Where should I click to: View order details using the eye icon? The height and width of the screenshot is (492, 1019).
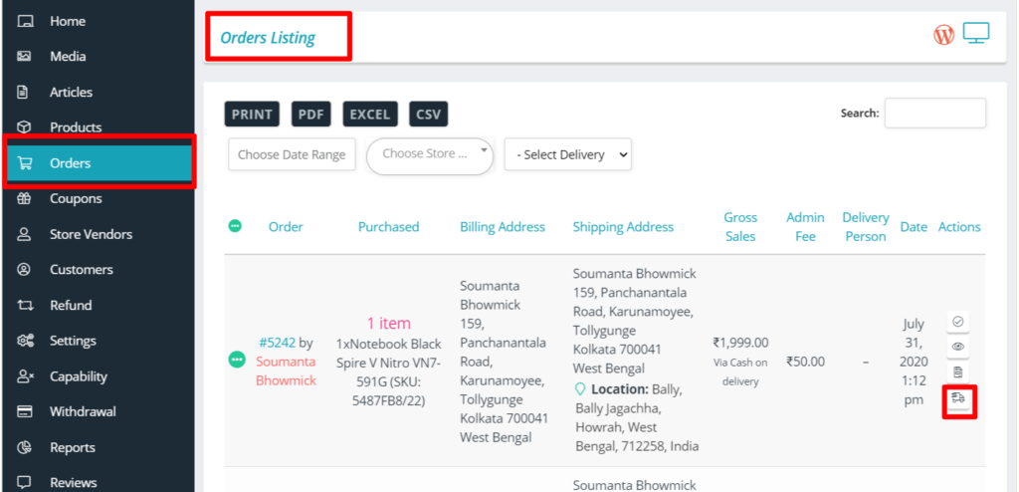click(958, 347)
